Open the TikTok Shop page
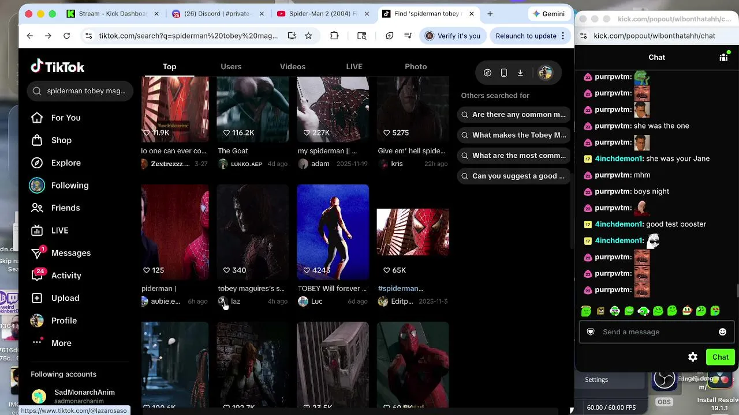739x415 pixels. (x=51, y=140)
